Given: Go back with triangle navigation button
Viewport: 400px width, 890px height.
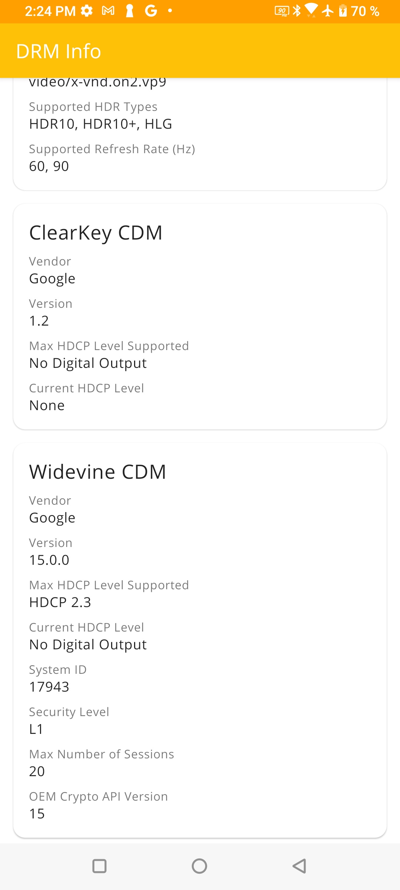Looking at the screenshot, I should (299, 866).
